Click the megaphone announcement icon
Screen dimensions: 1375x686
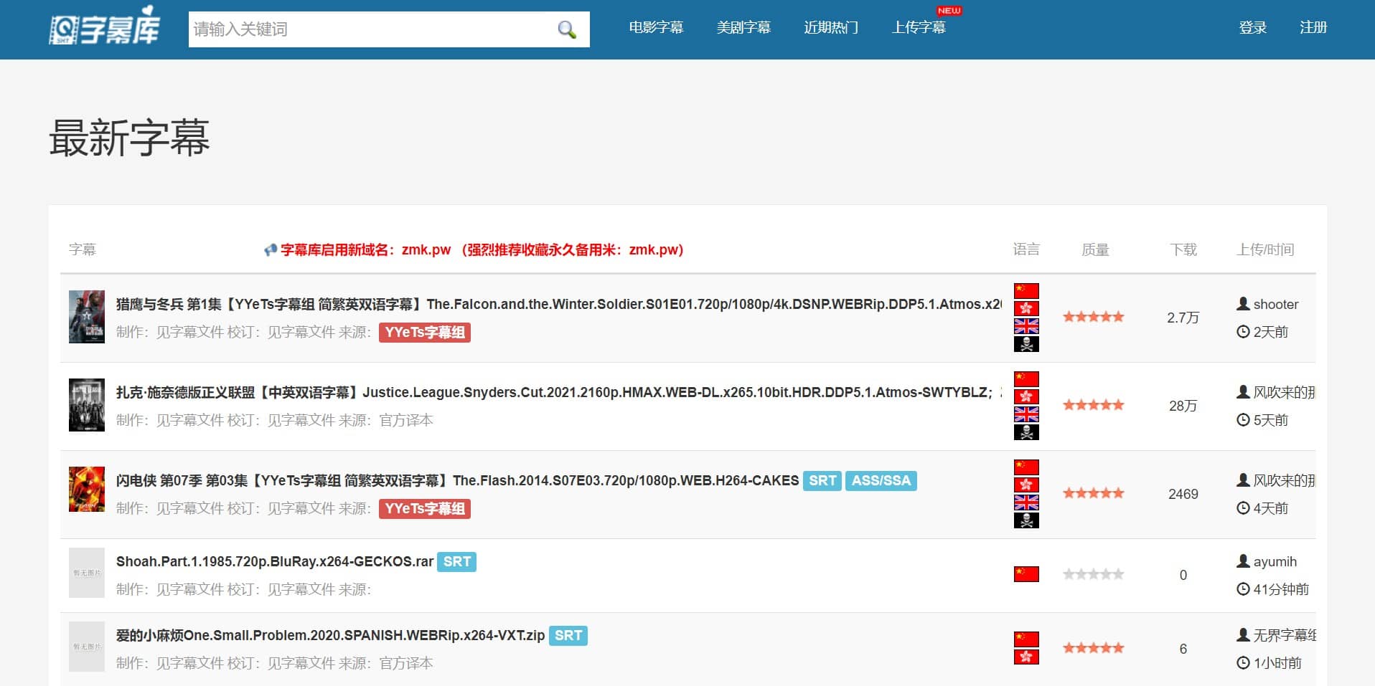(270, 250)
